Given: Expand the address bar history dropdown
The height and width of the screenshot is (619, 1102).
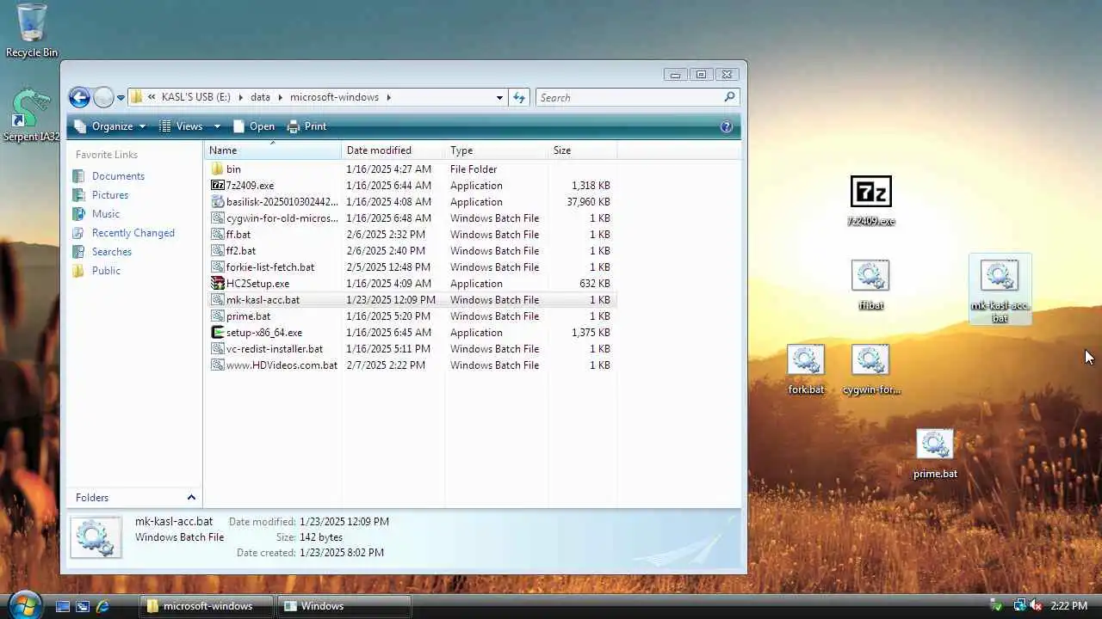Looking at the screenshot, I should point(499,97).
